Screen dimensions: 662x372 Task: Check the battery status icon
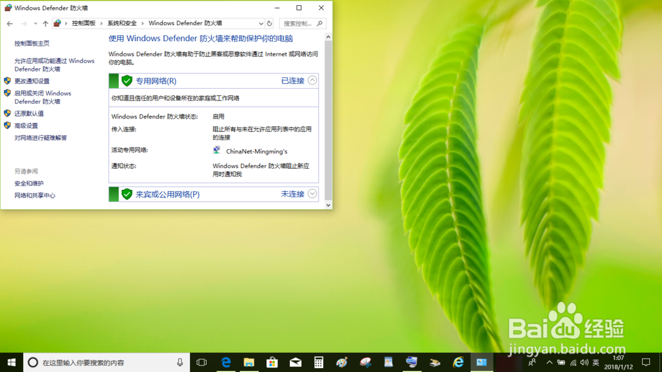tap(561, 362)
